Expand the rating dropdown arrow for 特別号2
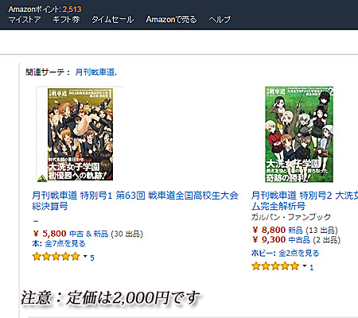Screen dimensions: 358x318 coord(305,266)
